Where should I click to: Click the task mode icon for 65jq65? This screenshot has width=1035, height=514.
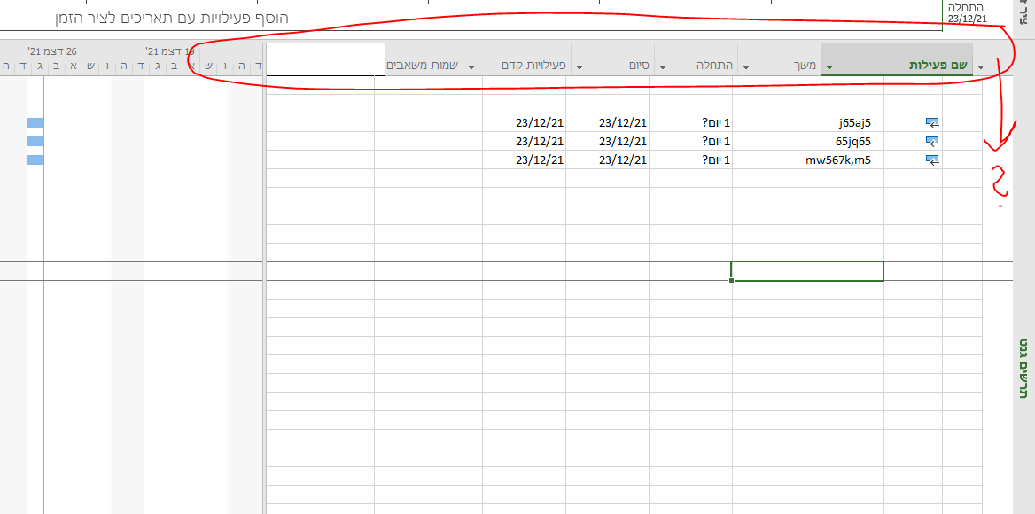pos(932,141)
